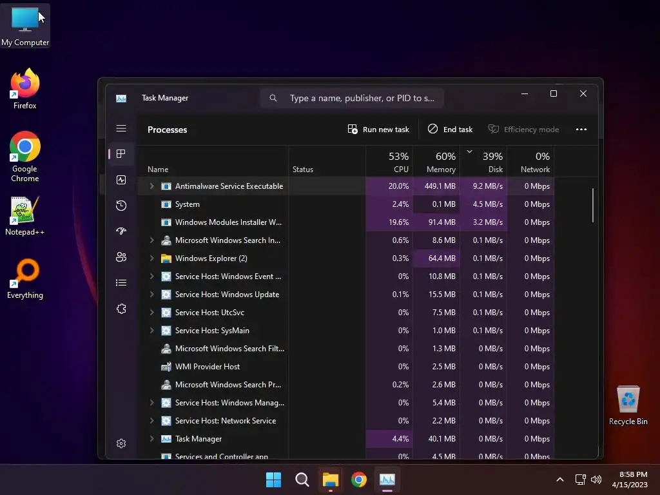The width and height of the screenshot is (660, 495).
Task: Click the Windows Explorer folder process icon
Action: pos(166,258)
